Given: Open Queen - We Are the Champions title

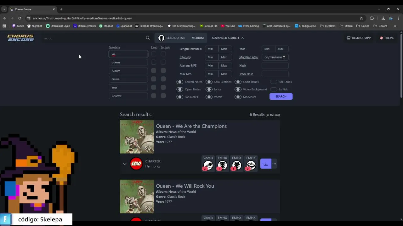Looking at the screenshot, I should 191,126.
